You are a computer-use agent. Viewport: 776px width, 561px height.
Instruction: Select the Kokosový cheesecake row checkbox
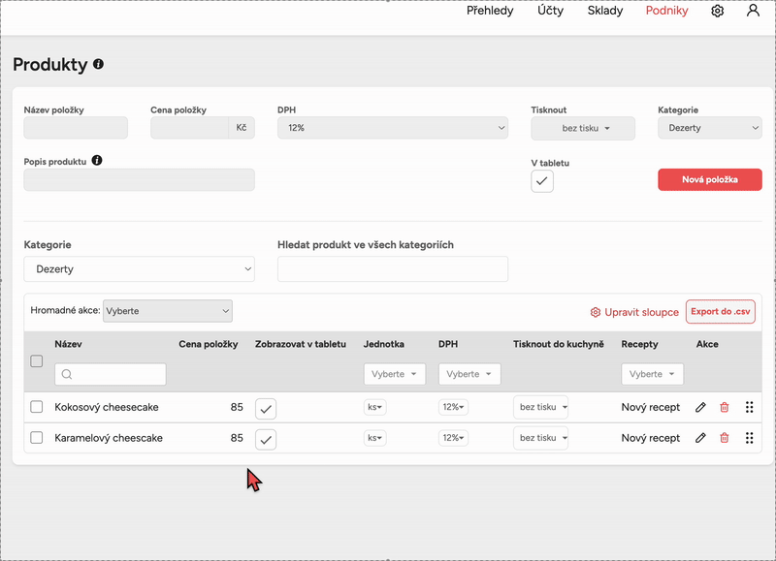tap(37, 407)
